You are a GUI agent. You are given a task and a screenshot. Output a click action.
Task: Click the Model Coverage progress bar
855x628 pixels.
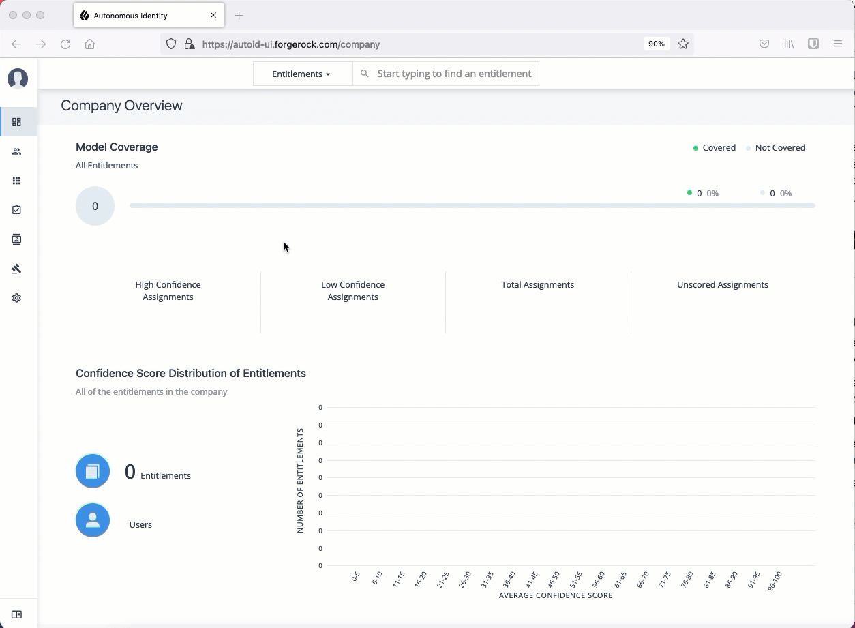point(472,205)
